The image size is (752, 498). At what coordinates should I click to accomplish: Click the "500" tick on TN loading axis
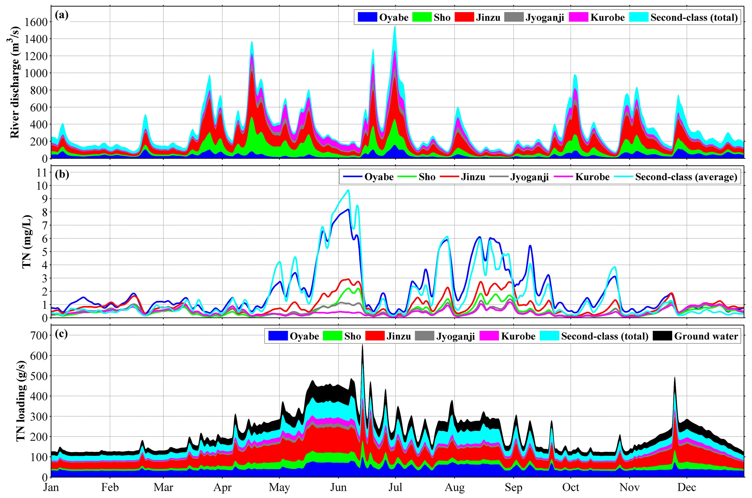(x=39, y=376)
